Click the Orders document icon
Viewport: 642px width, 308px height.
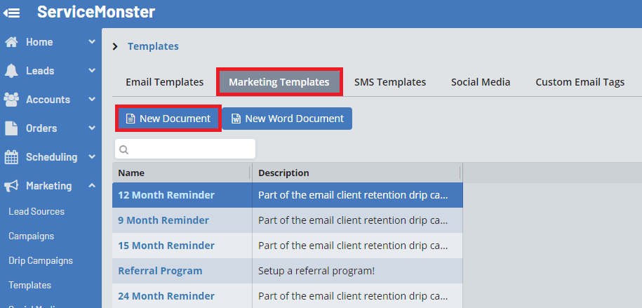tap(11, 128)
